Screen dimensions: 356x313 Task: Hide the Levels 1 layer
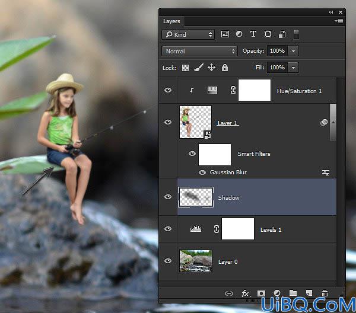(168, 229)
